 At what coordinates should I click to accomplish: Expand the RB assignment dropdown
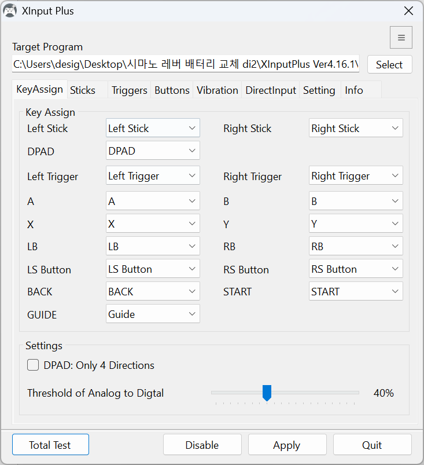(x=356, y=246)
